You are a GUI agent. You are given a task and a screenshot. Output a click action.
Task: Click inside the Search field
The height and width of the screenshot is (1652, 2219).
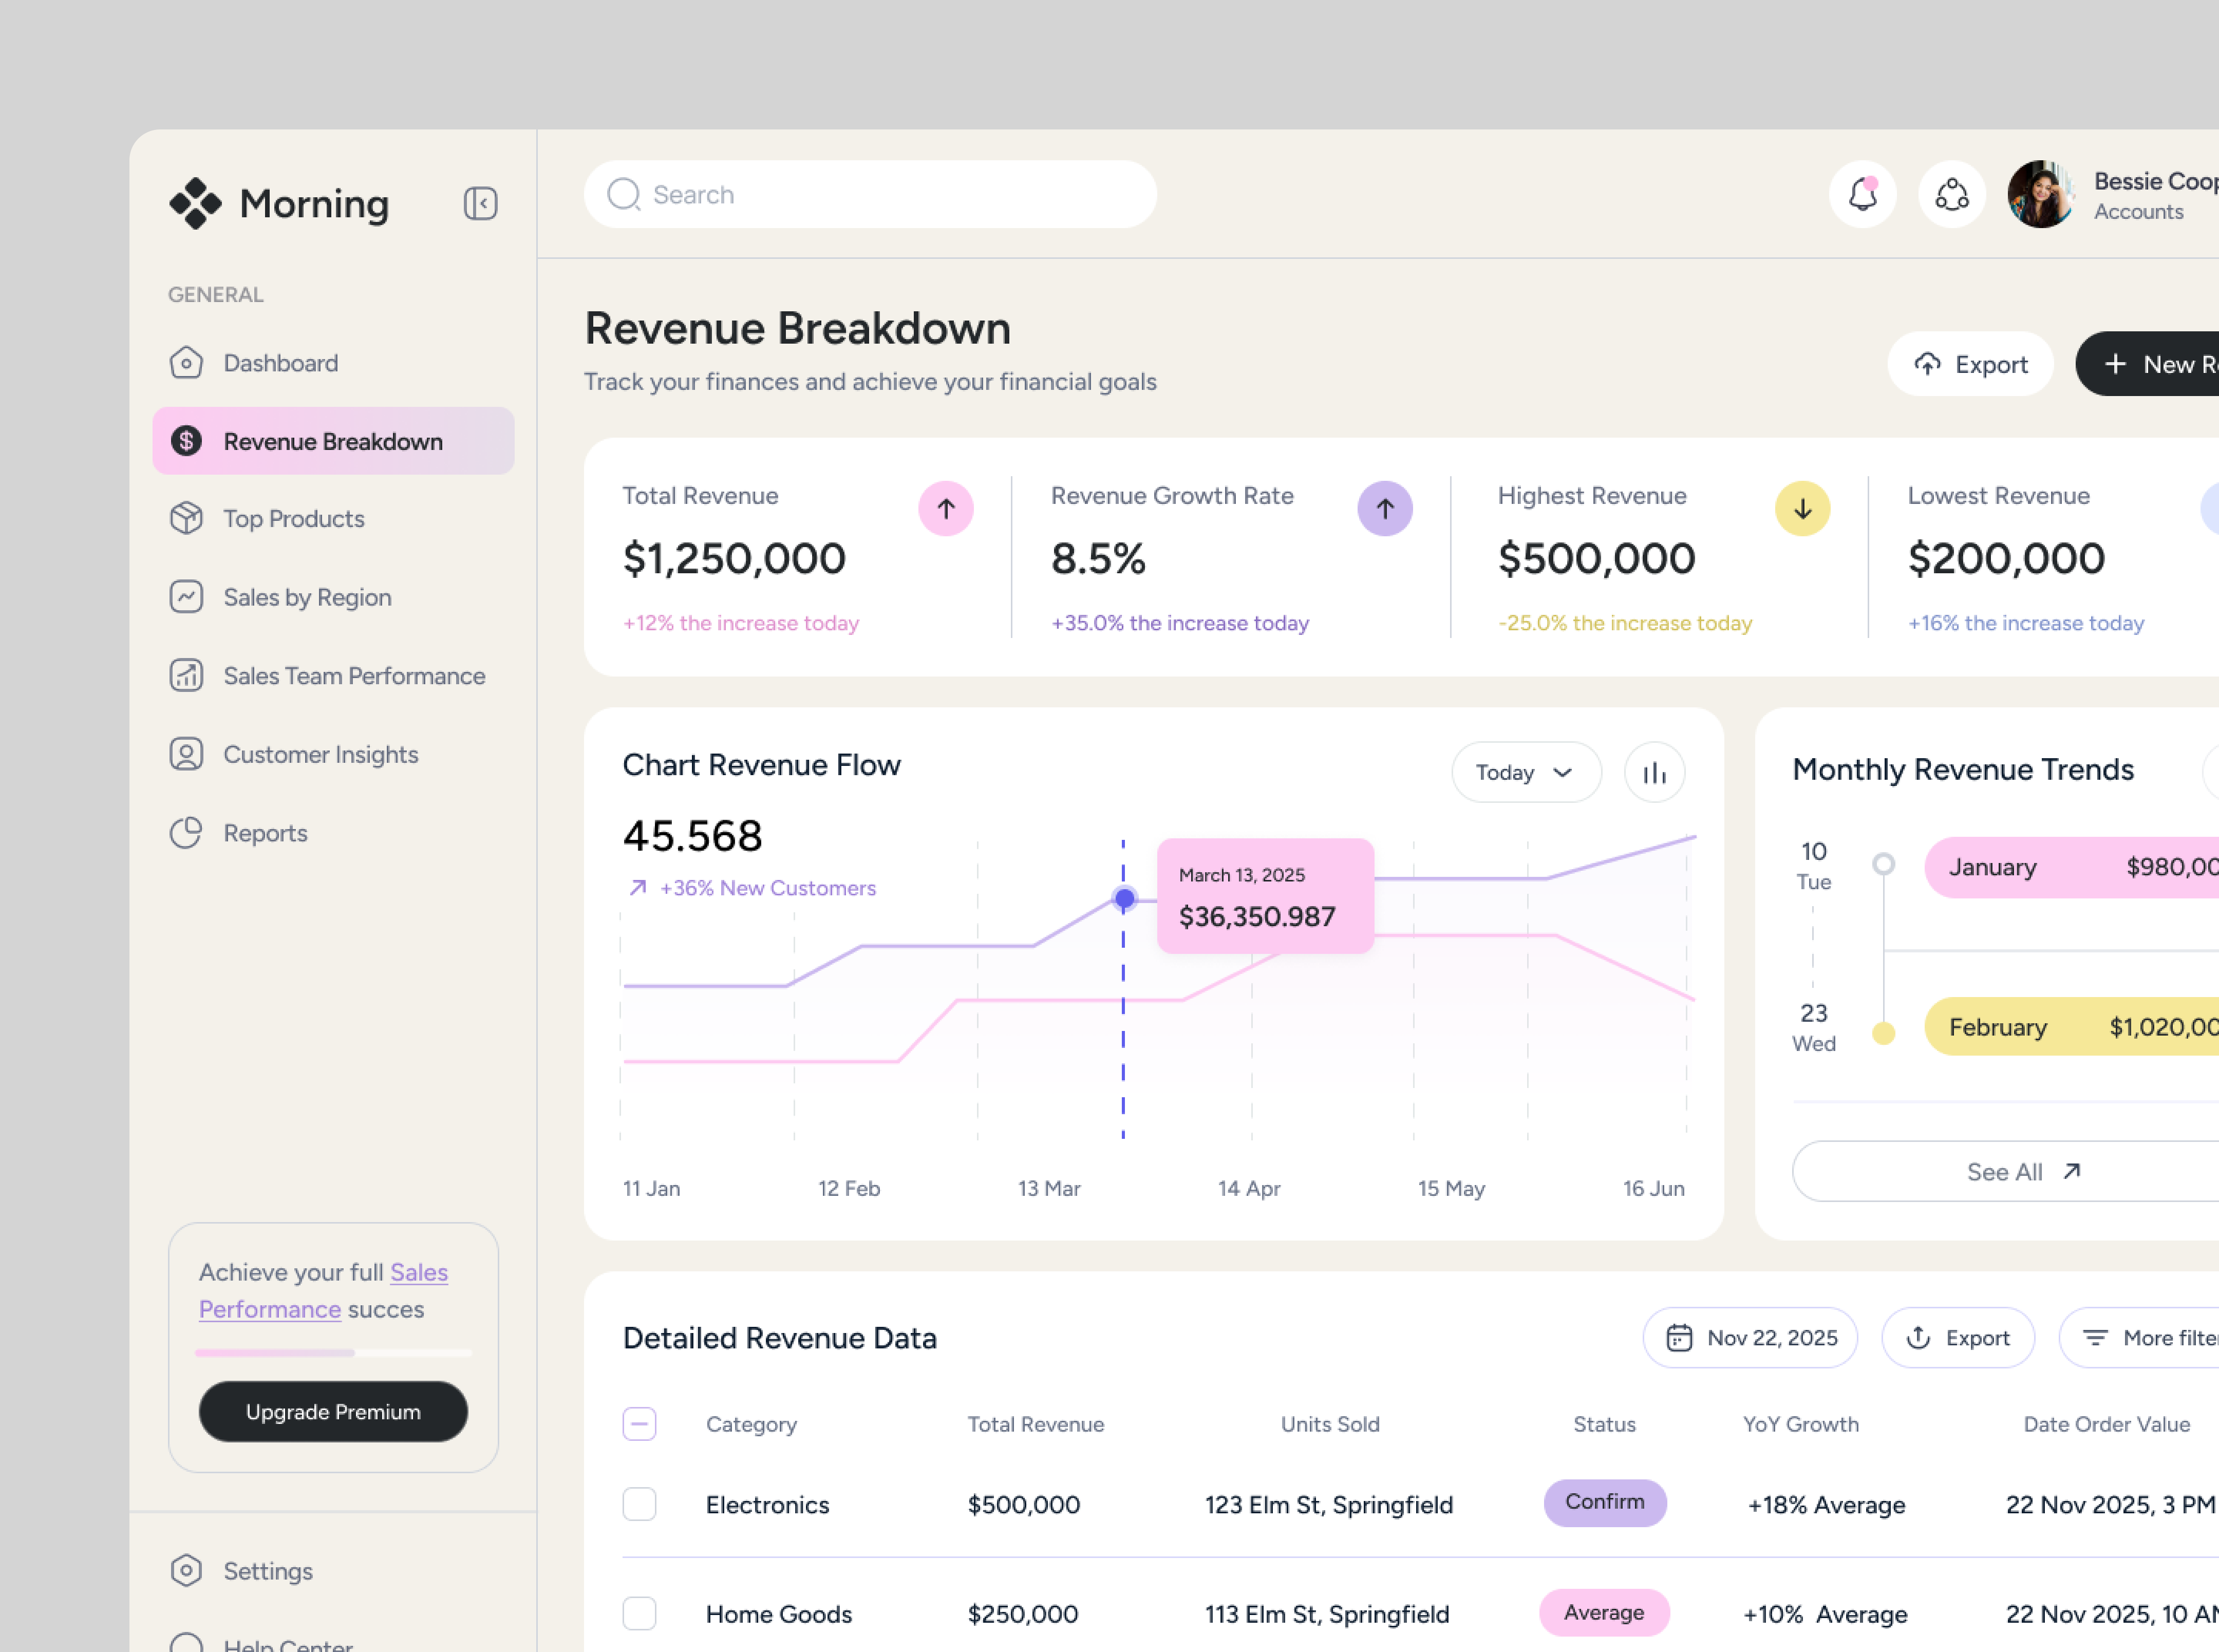click(869, 194)
